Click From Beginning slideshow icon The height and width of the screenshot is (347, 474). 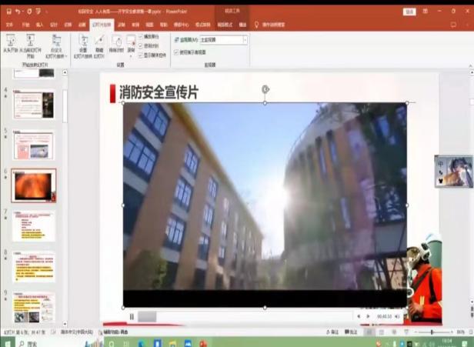(x=10, y=42)
